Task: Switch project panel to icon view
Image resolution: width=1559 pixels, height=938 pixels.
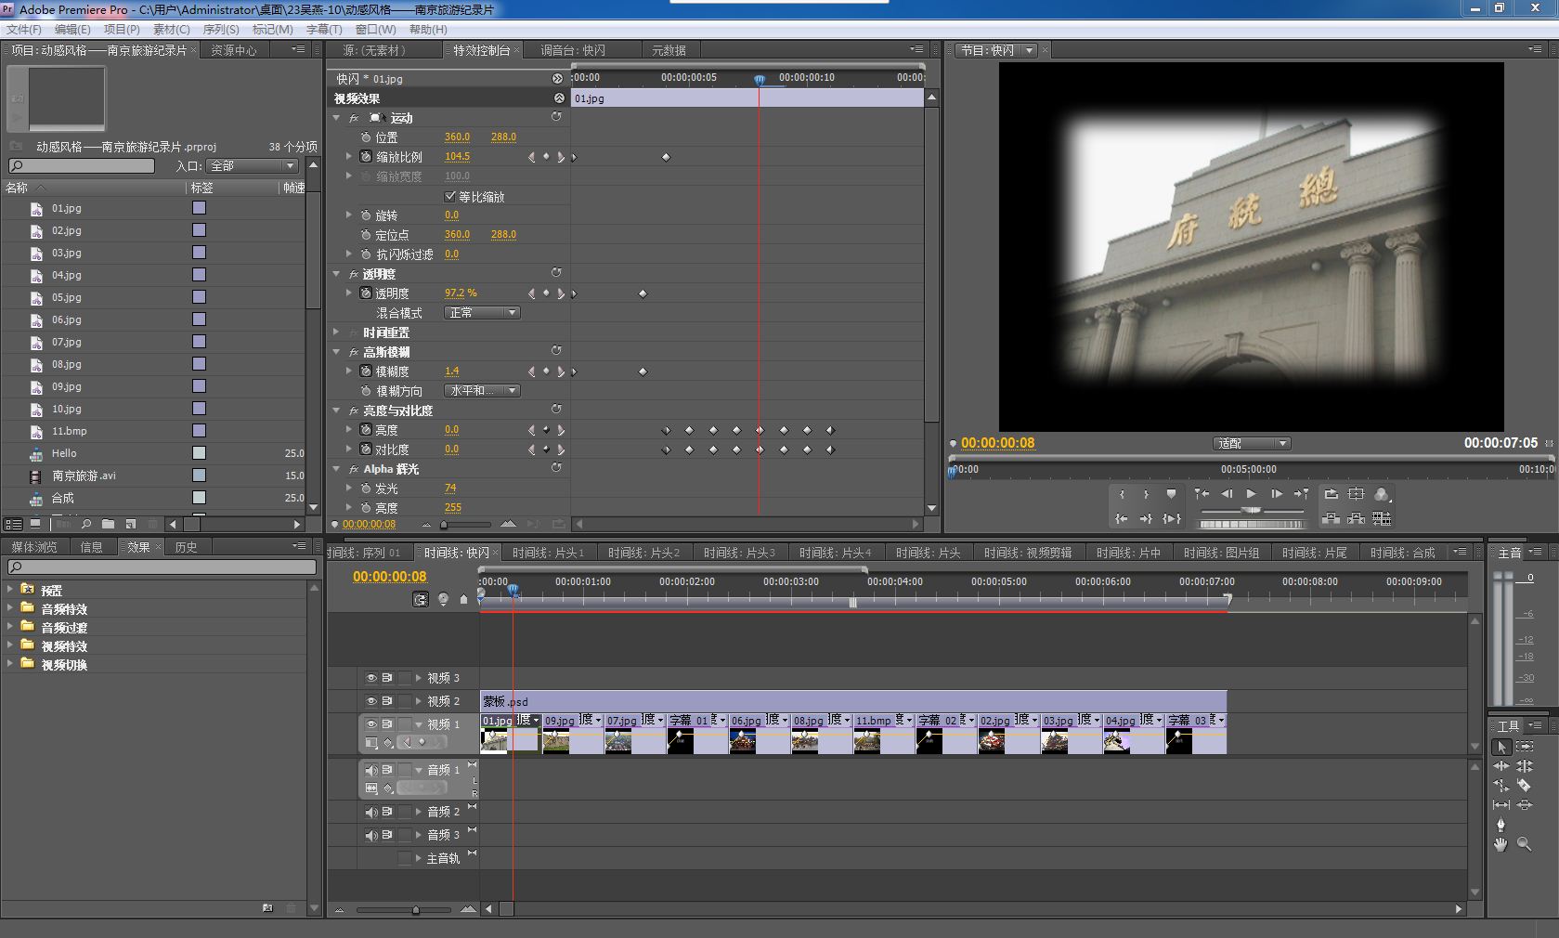Action: (x=35, y=525)
